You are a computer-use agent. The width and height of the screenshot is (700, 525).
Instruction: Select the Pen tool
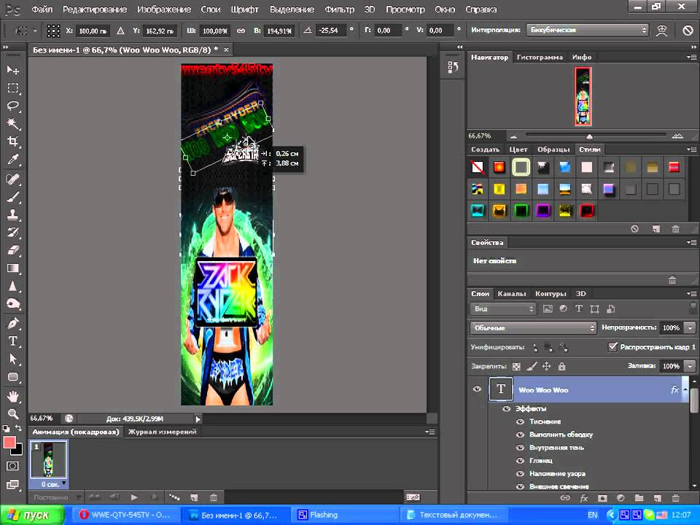pyautogui.click(x=13, y=323)
